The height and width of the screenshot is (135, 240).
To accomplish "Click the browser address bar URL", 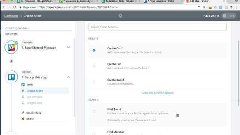I will [x=79, y=7].
